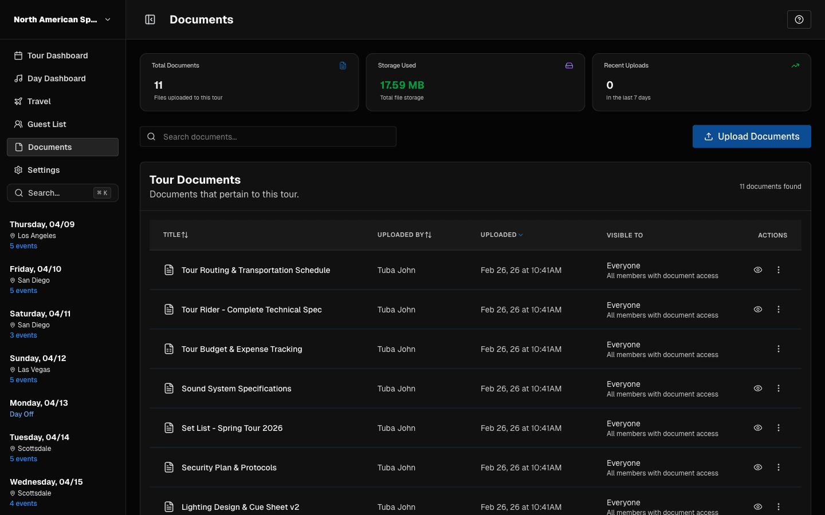Open actions menu for Tour Budget & Expense Tracking
Screen dimensions: 825x515
[778, 348]
